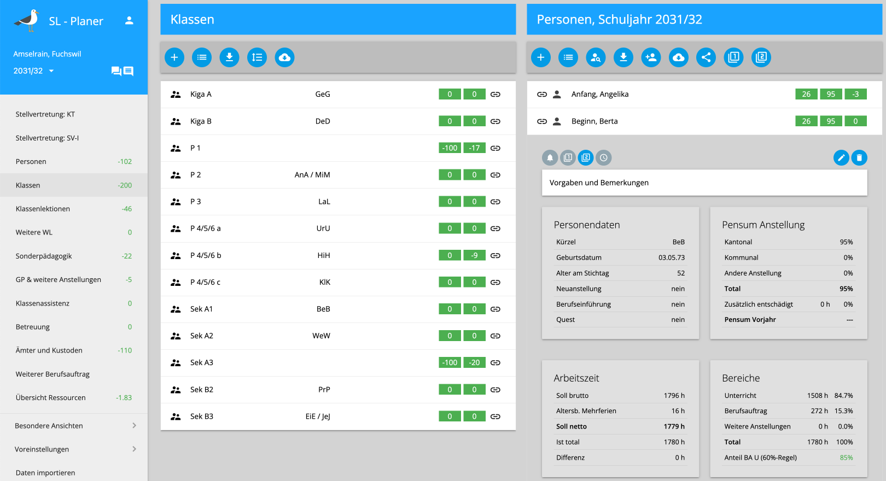Toggle the clock view button in person detail
The width and height of the screenshot is (886, 481).
tap(604, 158)
